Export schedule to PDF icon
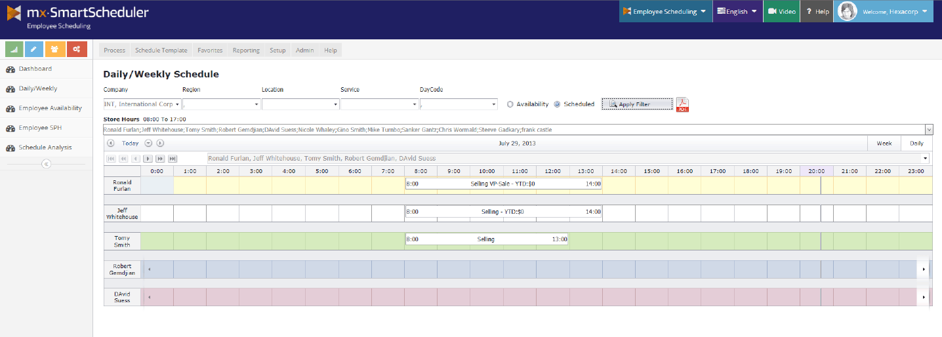 [682, 104]
